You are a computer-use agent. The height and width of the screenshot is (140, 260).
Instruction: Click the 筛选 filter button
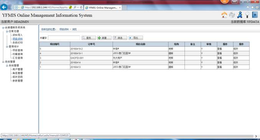(120, 38)
